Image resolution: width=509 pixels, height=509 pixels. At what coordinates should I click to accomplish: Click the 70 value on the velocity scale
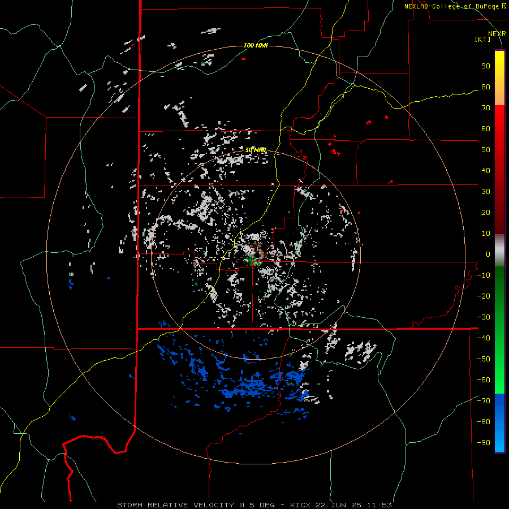(486, 108)
